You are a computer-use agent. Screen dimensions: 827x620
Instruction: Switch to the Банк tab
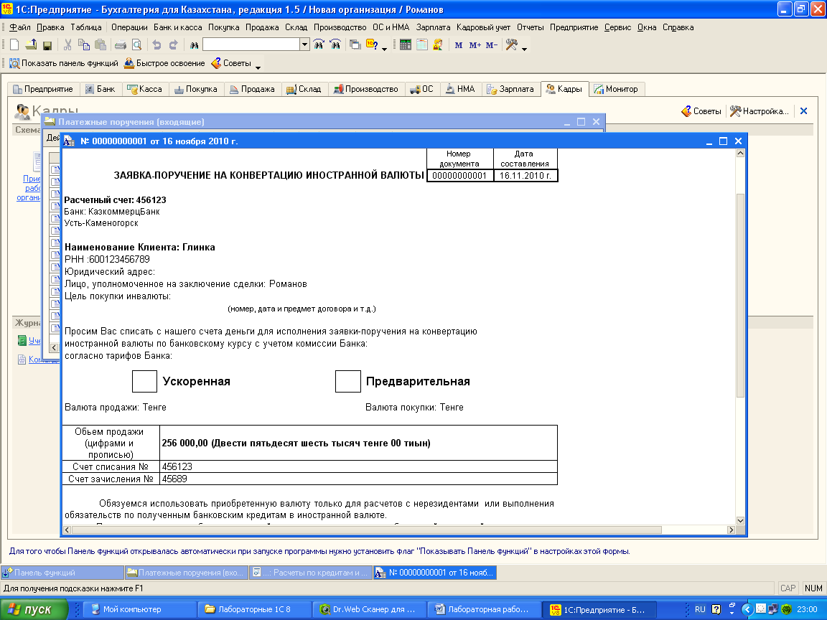click(101, 89)
